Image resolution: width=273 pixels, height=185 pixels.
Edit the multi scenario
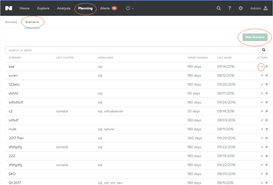[x=262, y=129]
